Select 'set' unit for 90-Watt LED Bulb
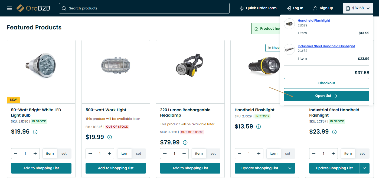The width and height of the screenshot is (379, 183). point(64,154)
